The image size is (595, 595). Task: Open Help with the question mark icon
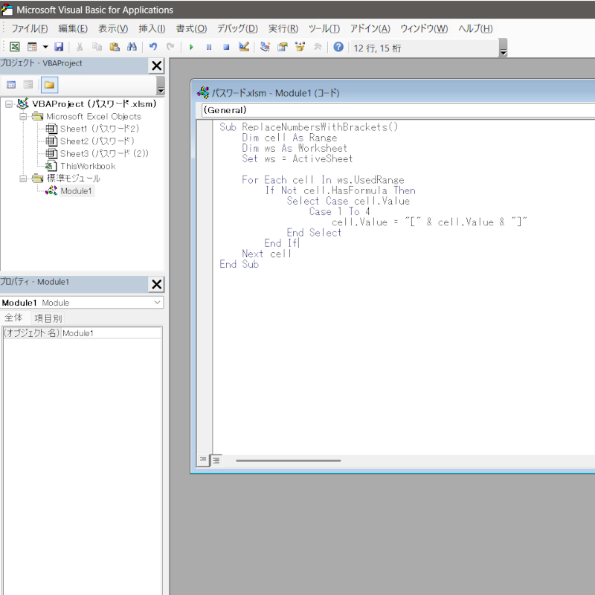(338, 47)
